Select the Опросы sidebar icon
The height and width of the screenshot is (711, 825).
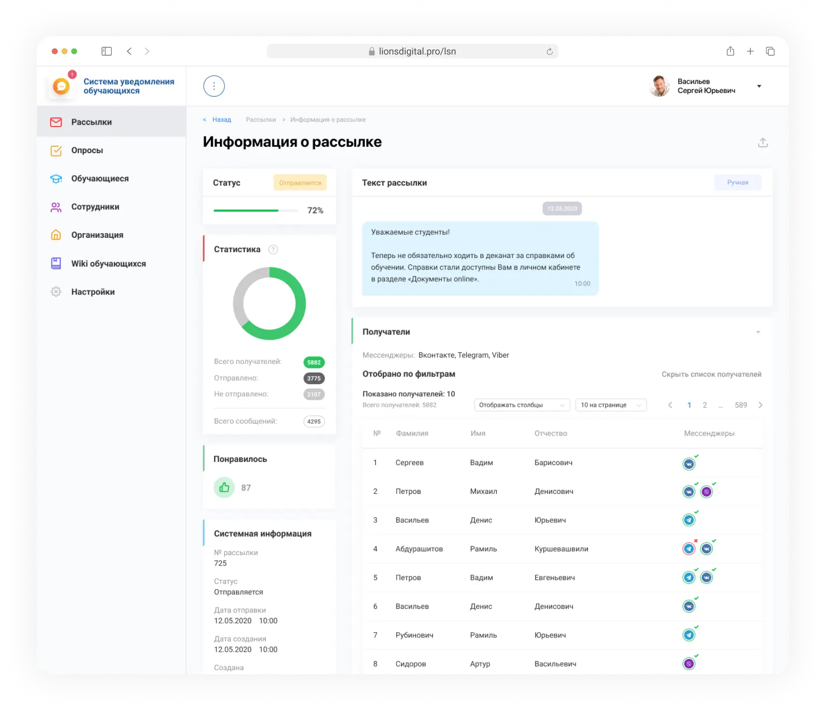(x=56, y=151)
